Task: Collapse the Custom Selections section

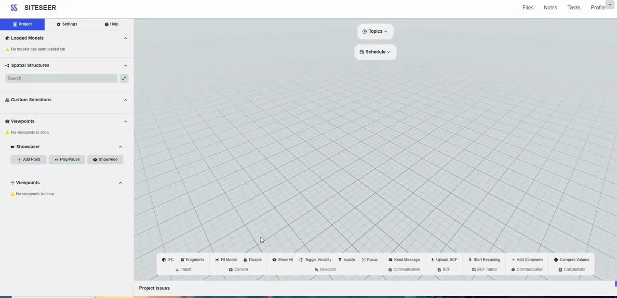Action: point(126,100)
